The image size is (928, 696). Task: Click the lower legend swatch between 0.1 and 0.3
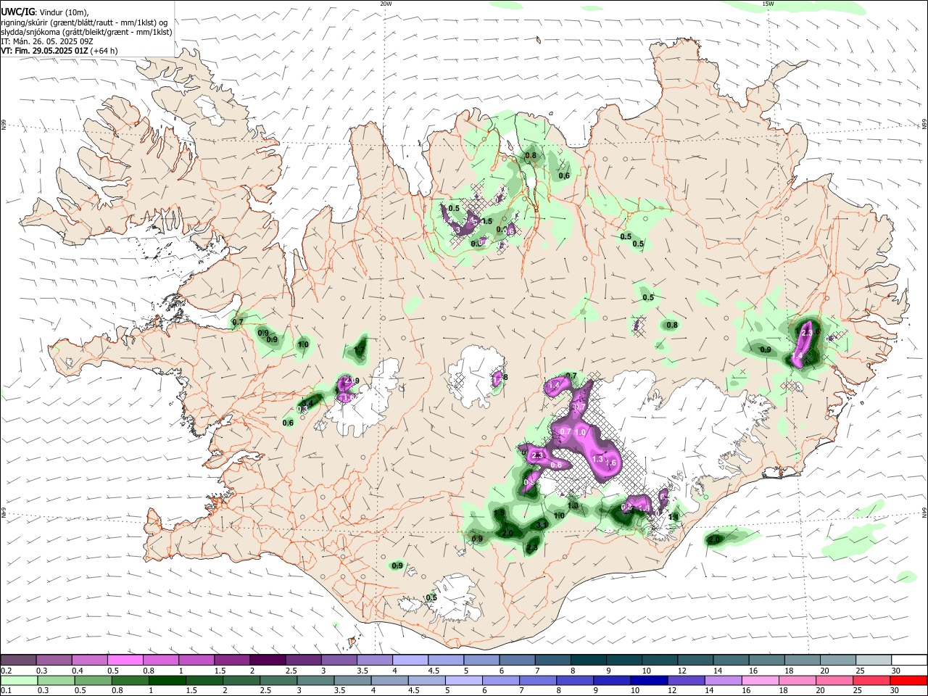(18, 680)
